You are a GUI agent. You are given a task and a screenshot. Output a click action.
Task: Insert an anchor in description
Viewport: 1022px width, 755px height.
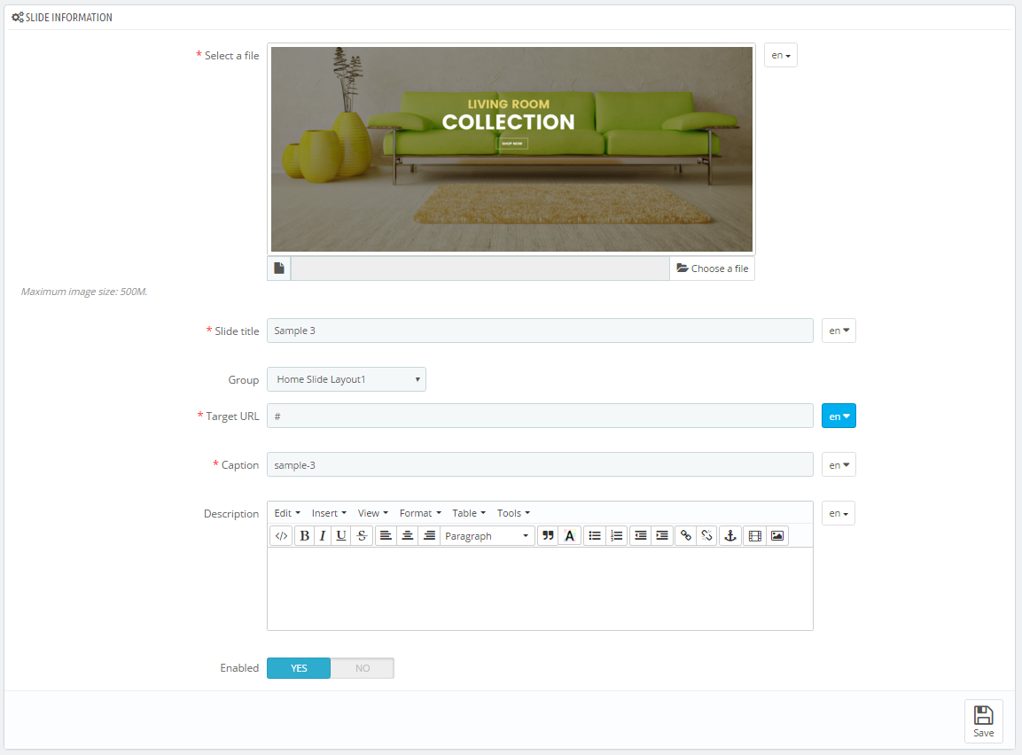click(730, 535)
